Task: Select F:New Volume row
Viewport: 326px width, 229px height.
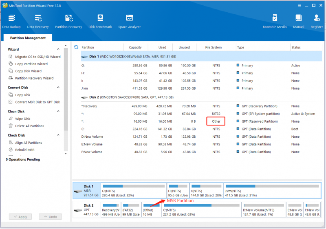Action: [201, 152]
